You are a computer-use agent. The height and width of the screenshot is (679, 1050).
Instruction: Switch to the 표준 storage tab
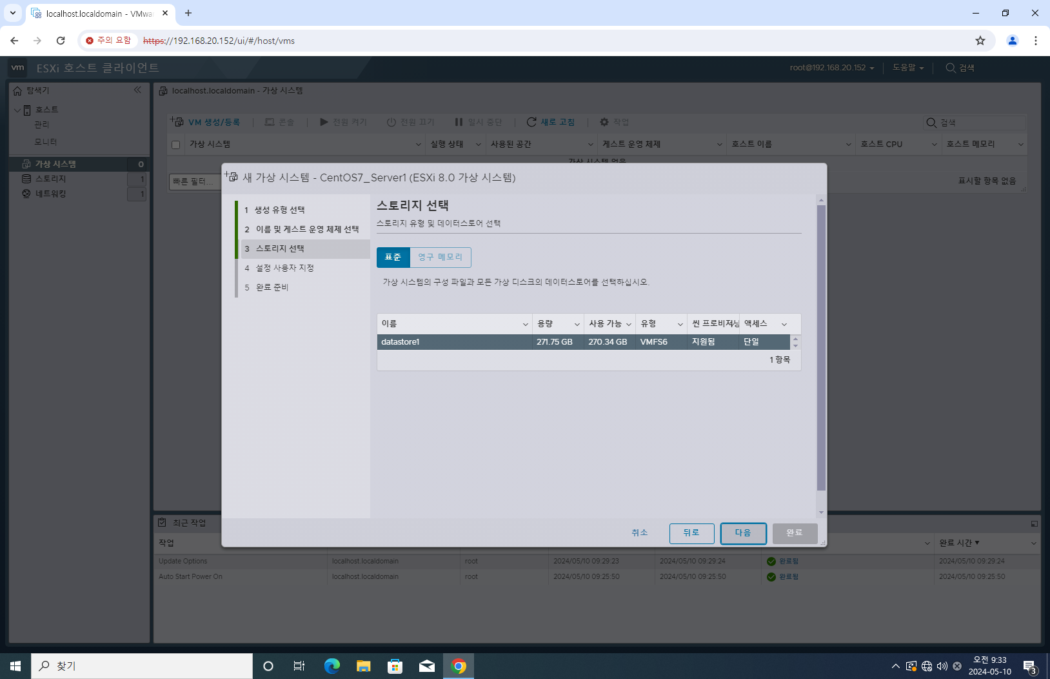point(393,257)
